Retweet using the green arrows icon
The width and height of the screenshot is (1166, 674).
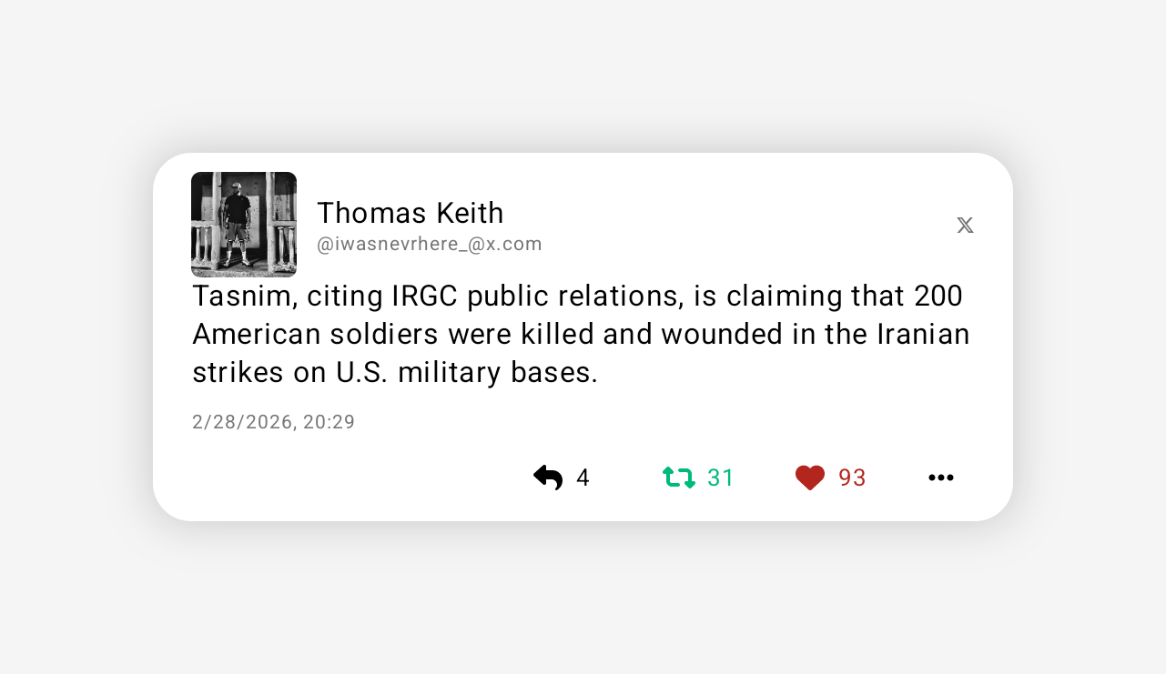679,478
